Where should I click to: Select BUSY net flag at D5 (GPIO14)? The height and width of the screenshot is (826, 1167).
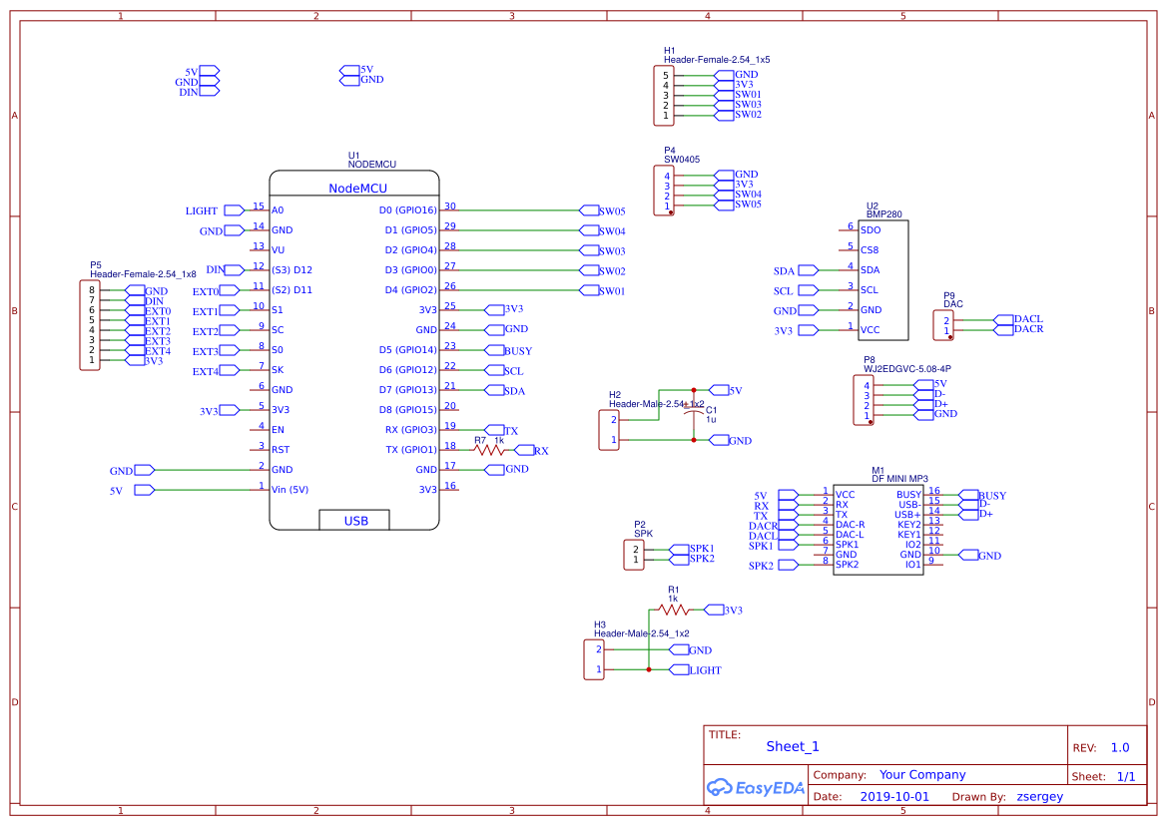click(x=508, y=350)
